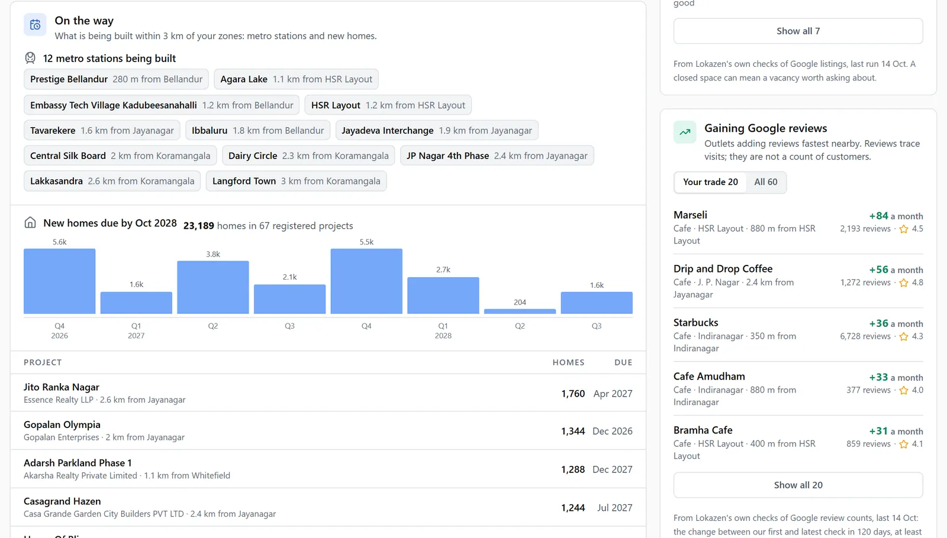Click the star icon on Drip and Drop Coffee
947x538 pixels.
(904, 283)
